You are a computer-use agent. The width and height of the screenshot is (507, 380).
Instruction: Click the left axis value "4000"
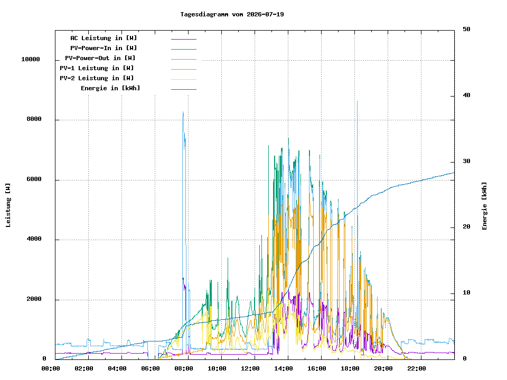34,239
